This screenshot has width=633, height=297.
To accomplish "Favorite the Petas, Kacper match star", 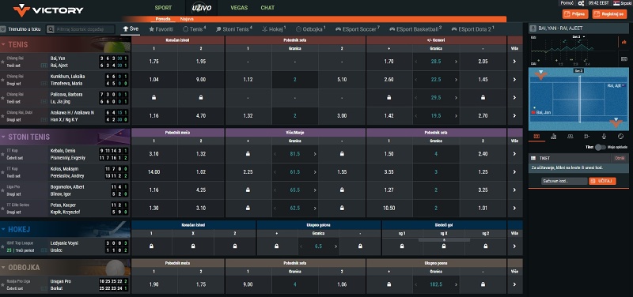I will tap(3, 209).
